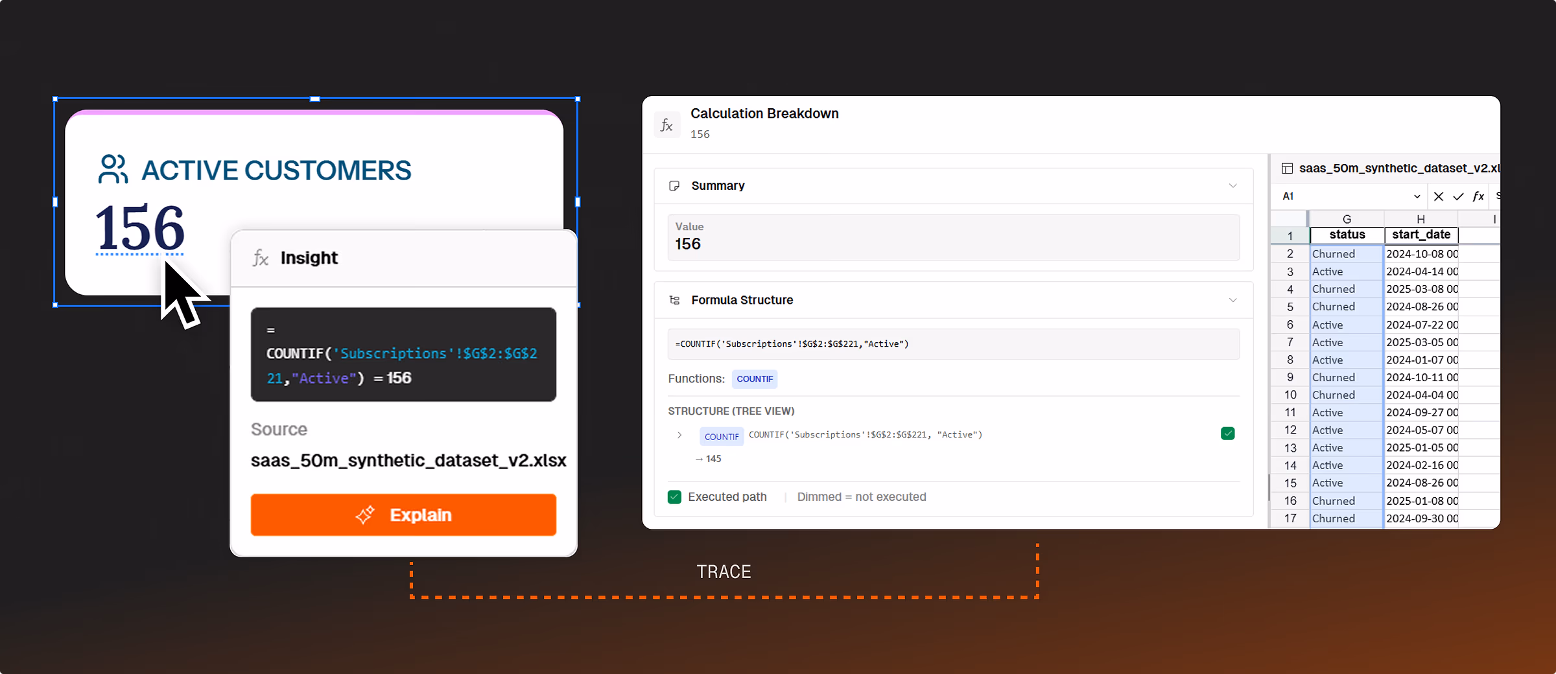Click the date cell 2024-01-07 in row 8
This screenshot has width=1556, height=674.
point(1421,360)
